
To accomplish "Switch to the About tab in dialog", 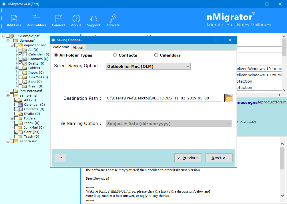I will tap(78, 47).
